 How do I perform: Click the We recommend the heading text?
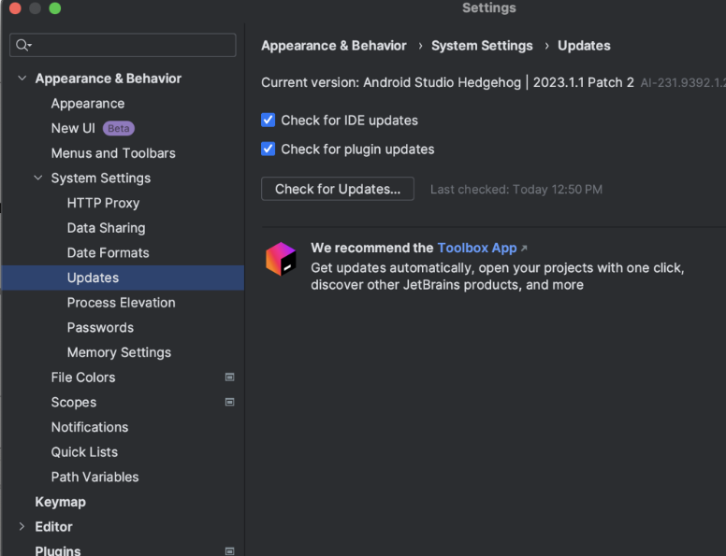point(371,248)
